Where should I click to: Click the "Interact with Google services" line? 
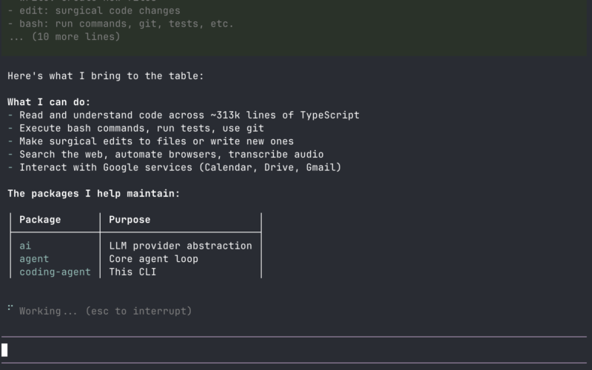pos(175,167)
